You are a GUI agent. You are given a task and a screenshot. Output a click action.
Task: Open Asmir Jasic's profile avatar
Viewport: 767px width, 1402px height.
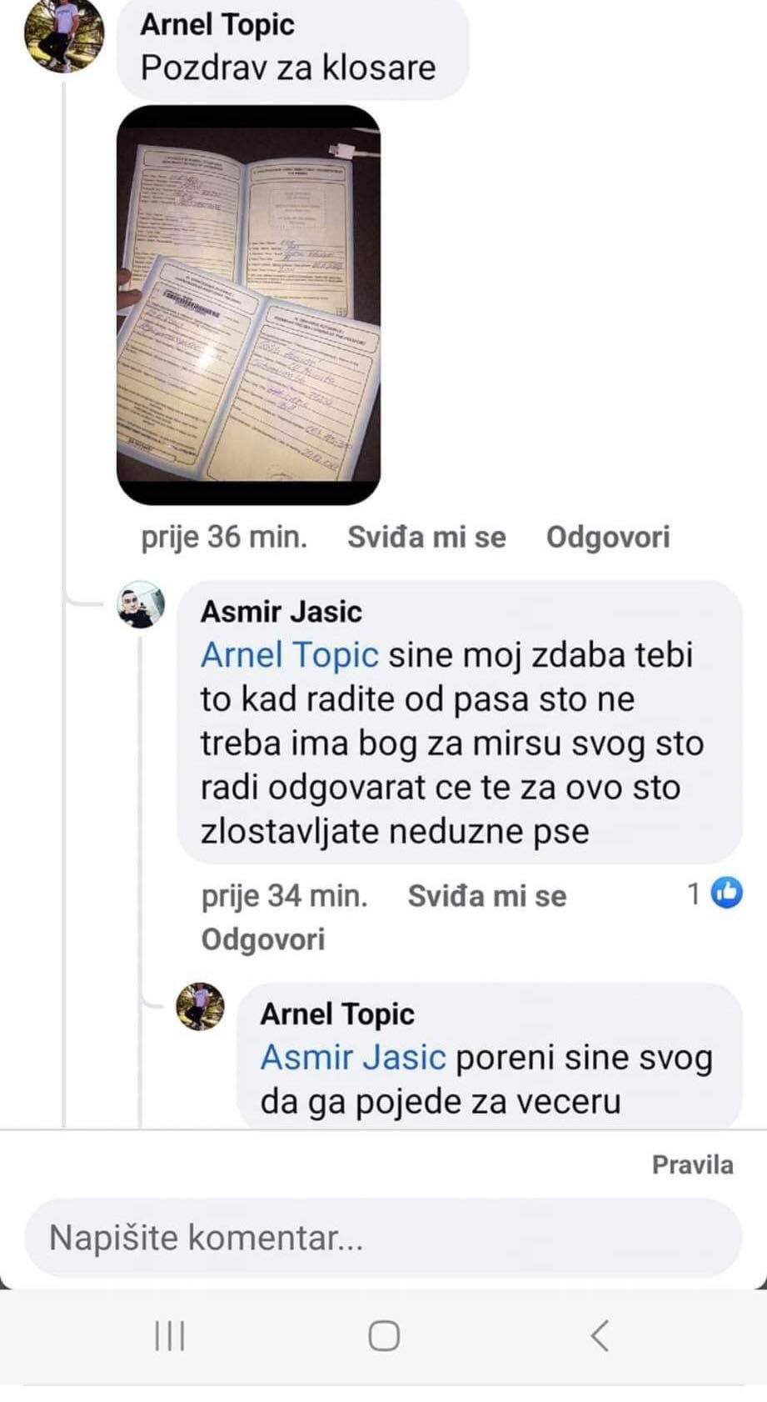pyautogui.click(x=141, y=604)
